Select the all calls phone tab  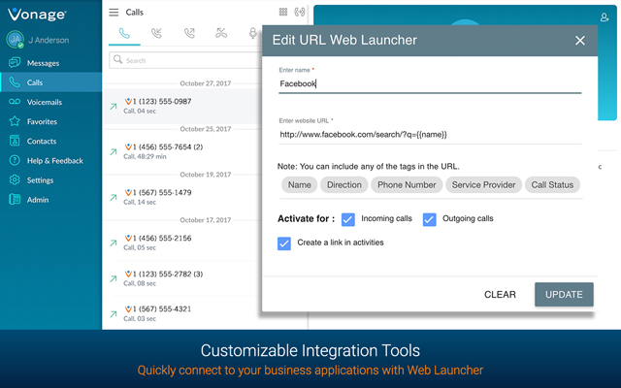124,34
